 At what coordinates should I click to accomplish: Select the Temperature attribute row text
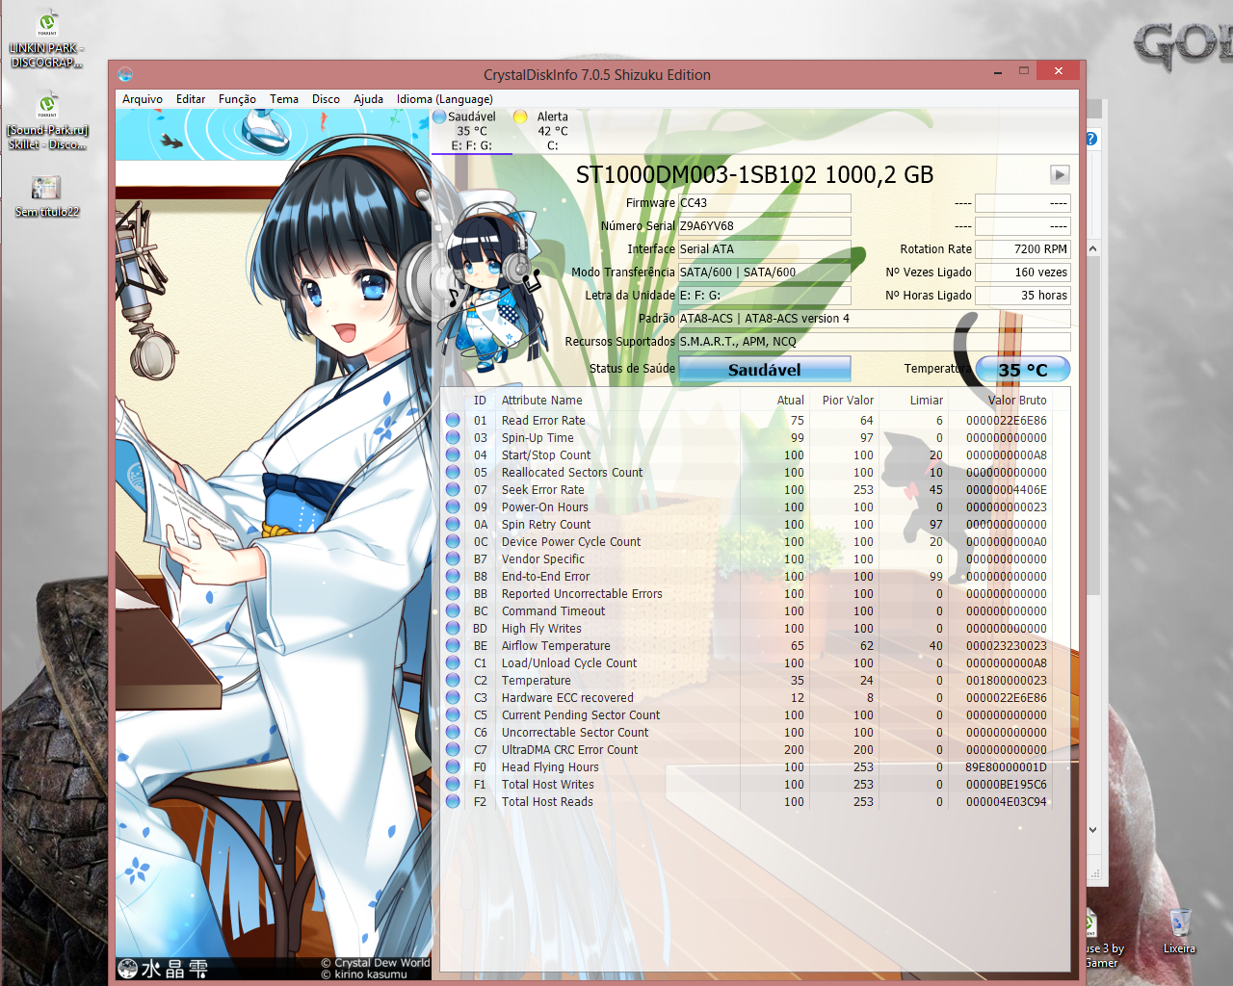pyautogui.click(x=536, y=681)
